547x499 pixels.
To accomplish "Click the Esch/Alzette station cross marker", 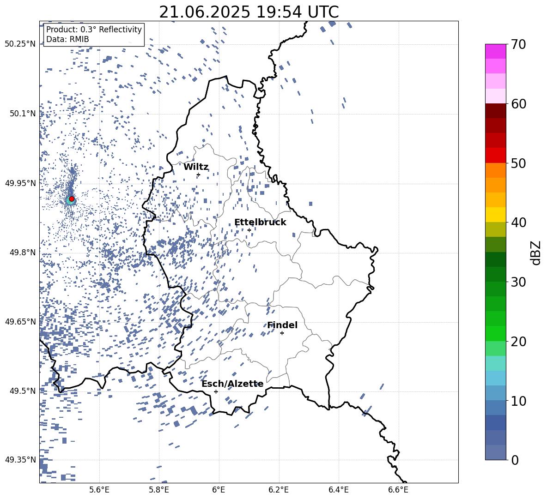I will tap(216, 391).
